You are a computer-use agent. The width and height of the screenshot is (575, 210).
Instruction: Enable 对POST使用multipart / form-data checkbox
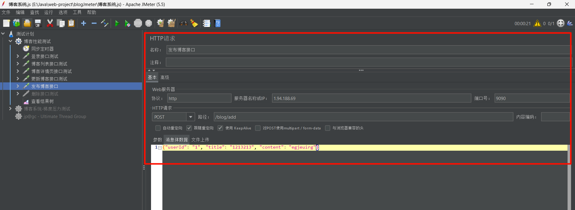258,128
